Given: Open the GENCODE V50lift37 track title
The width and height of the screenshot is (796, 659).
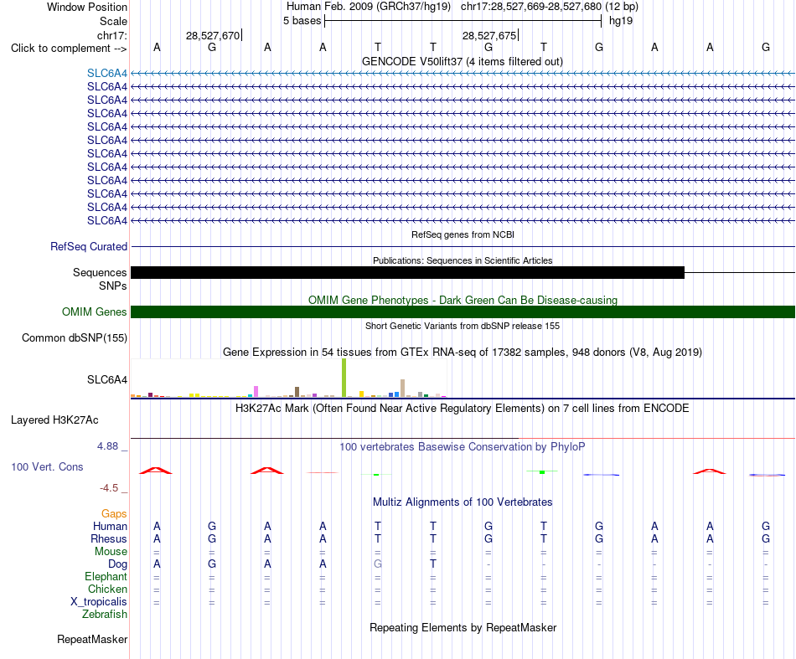Looking at the screenshot, I should (462, 61).
